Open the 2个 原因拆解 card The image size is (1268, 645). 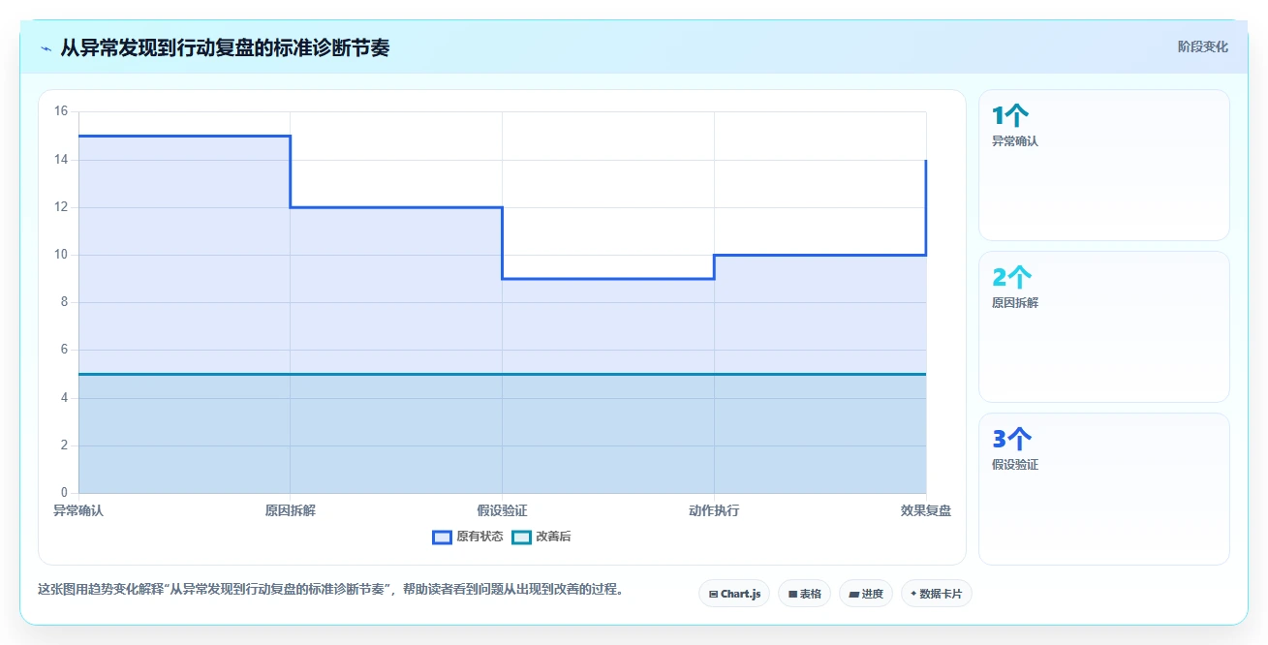point(1104,326)
